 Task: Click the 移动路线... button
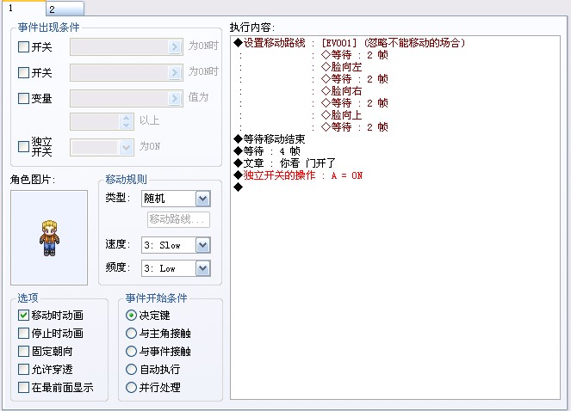(x=178, y=219)
